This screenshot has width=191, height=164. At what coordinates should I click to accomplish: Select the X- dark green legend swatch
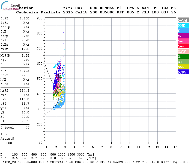coord(183,57)
